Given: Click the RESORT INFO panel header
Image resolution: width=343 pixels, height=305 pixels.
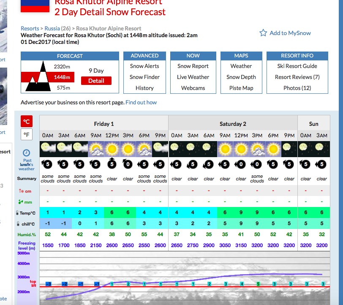Looking at the screenshot, I should pos(297,56).
